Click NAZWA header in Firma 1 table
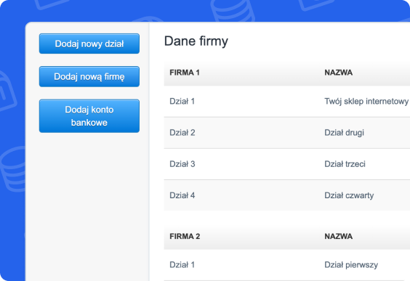The image size is (410, 281). (x=338, y=73)
